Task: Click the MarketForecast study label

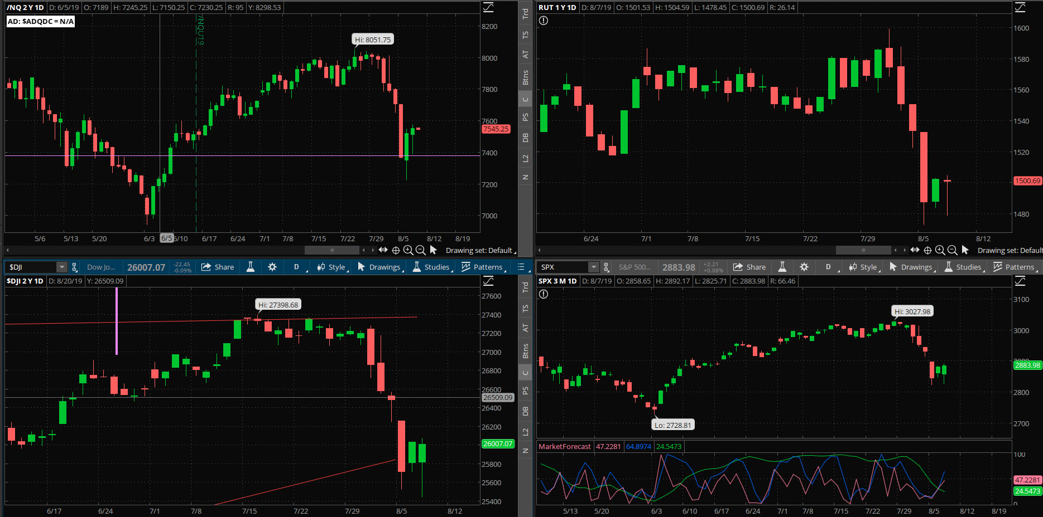Action: [x=564, y=446]
